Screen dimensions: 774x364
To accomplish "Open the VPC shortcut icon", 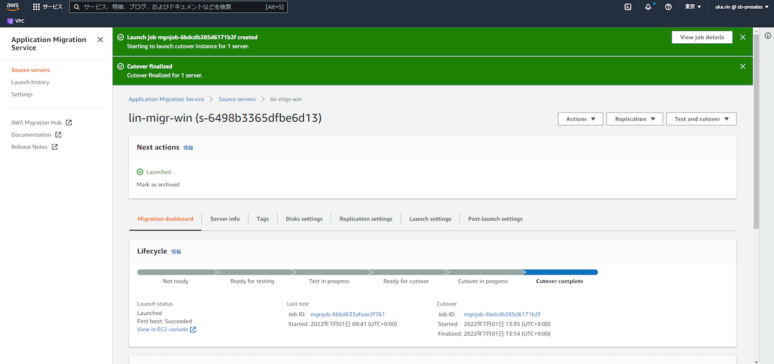I will click(x=10, y=21).
